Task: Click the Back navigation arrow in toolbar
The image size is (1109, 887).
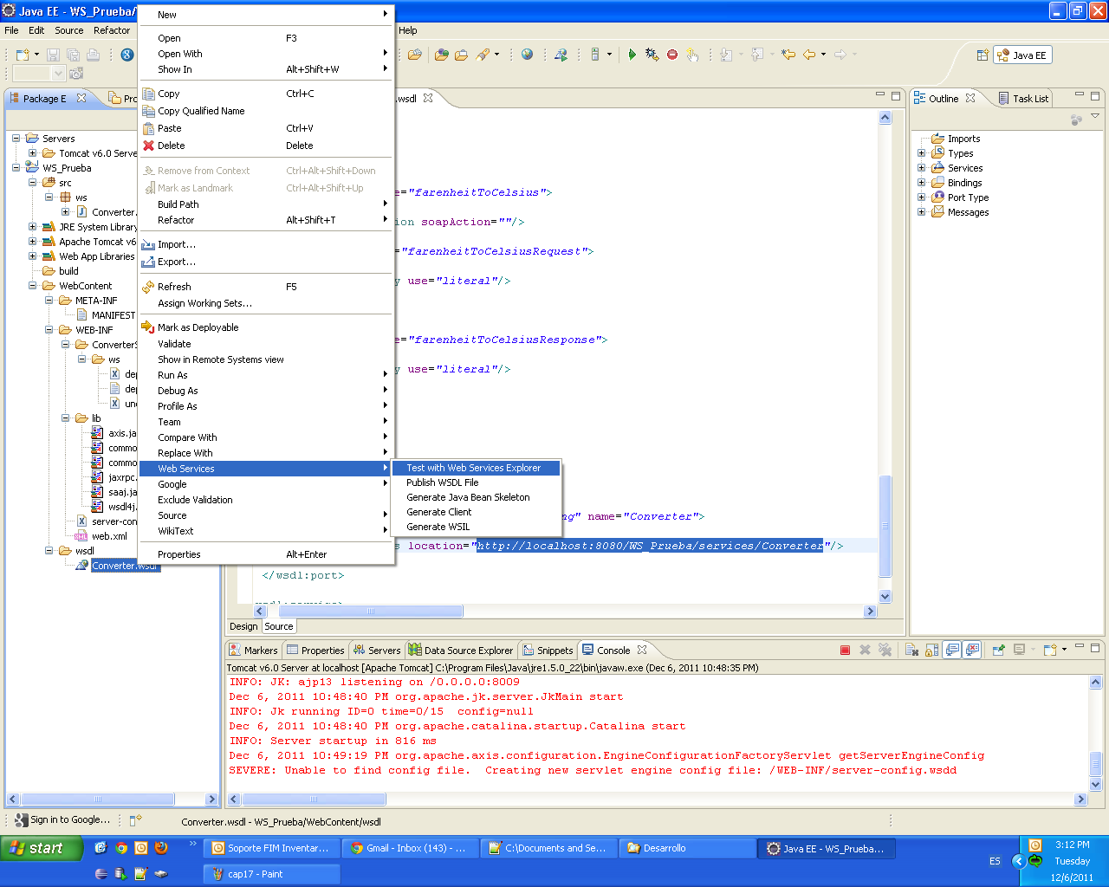Action: (x=809, y=55)
